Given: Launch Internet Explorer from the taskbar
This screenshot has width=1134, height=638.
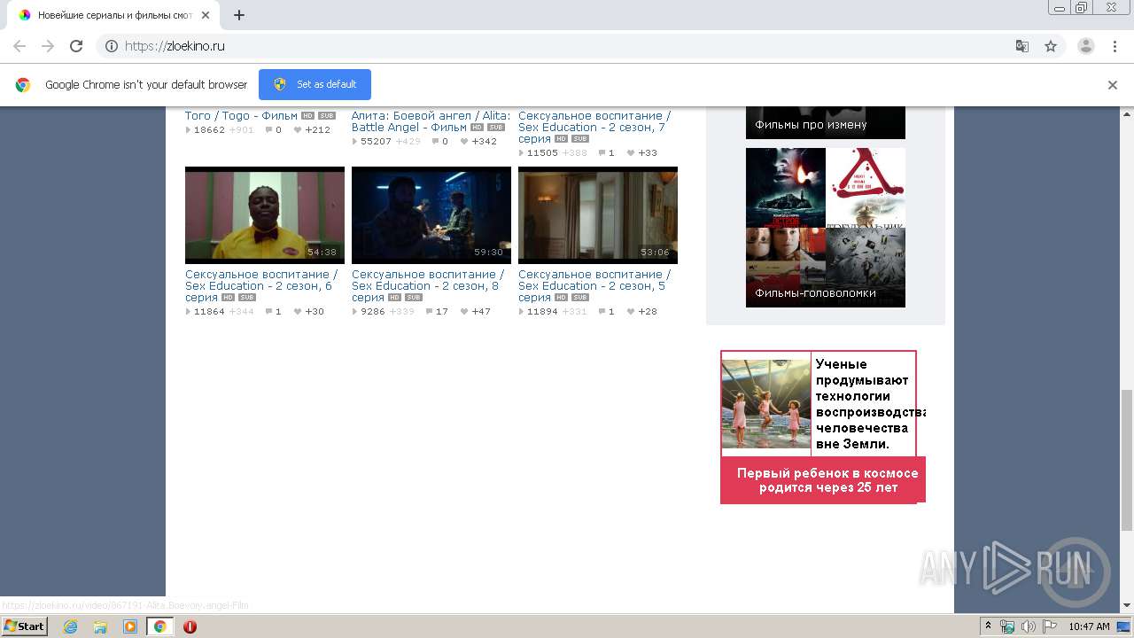Looking at the screenshot, I should pos(71,626).
